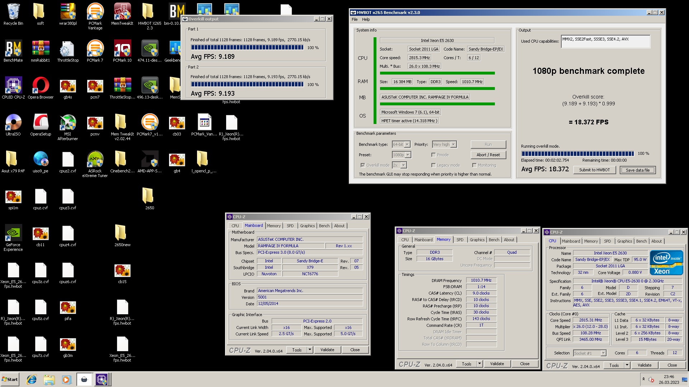Toggle the Legacy mode checkbox
This screenshot has width=689, height=387.
click(x=433, y=165)
